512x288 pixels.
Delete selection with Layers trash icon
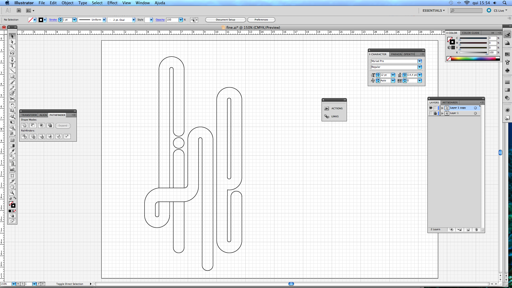[476, 230]
